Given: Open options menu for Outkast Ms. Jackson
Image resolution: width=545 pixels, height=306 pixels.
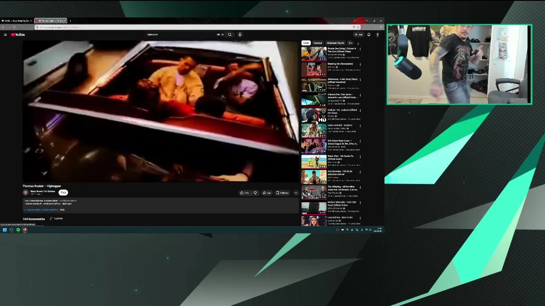Looking at the screenshot, I should tap(360, 110).
